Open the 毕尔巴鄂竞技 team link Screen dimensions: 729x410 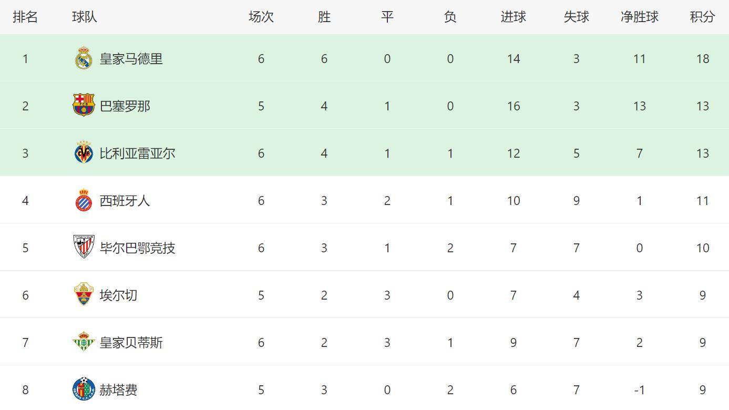pyautogui.click(x=138, y=248)
